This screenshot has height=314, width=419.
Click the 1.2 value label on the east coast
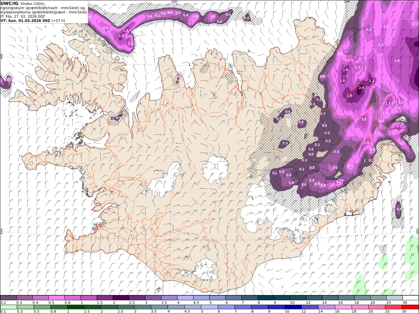click(x=399, y=126)
